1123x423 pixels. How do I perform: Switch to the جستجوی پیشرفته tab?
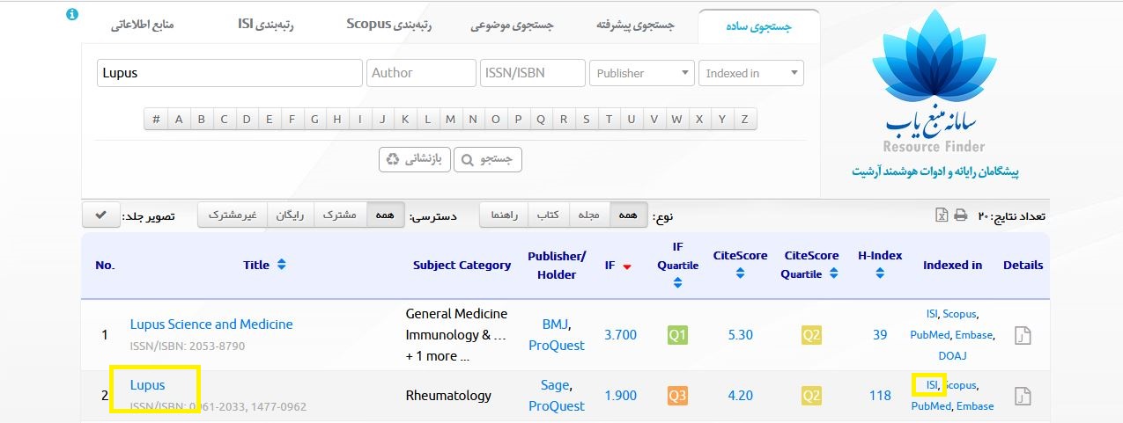[x=635, y=26]
